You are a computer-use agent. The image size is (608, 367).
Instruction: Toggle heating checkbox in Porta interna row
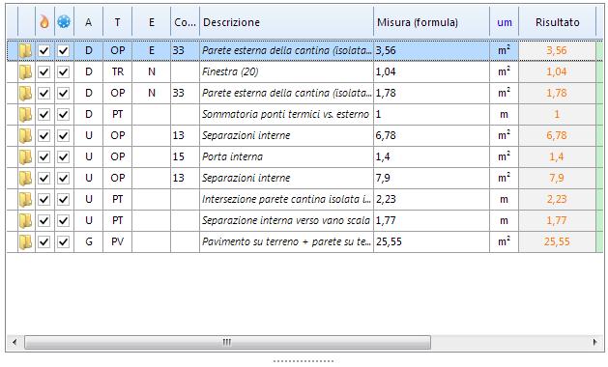coord(44,157)
